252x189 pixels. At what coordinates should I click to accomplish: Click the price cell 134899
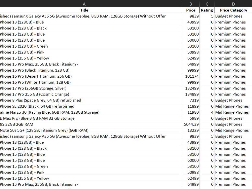coord(191,94)
